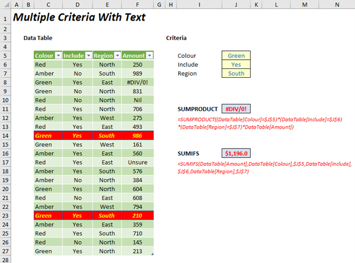The image size is (355, 263).
Task: Select the amount cell 604
Action: point(137,189)
